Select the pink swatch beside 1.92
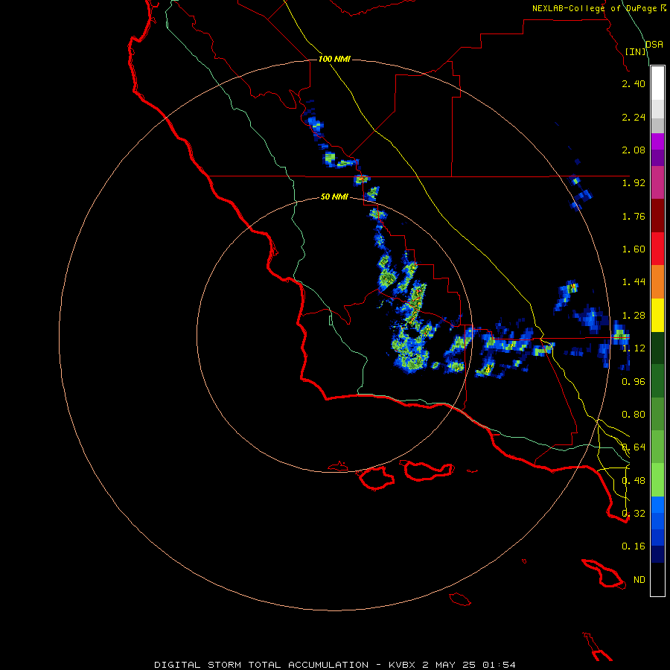The image size is (670, 670). point(657,182)
